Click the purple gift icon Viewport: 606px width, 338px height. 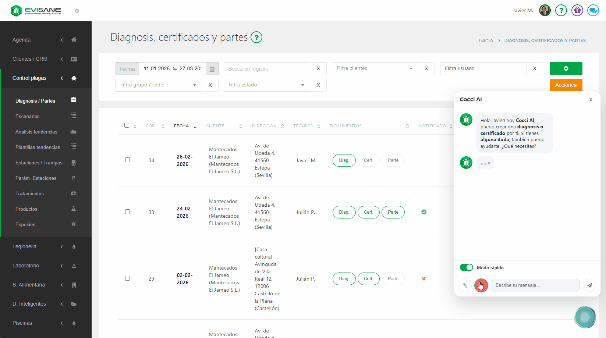pos(577,10)
